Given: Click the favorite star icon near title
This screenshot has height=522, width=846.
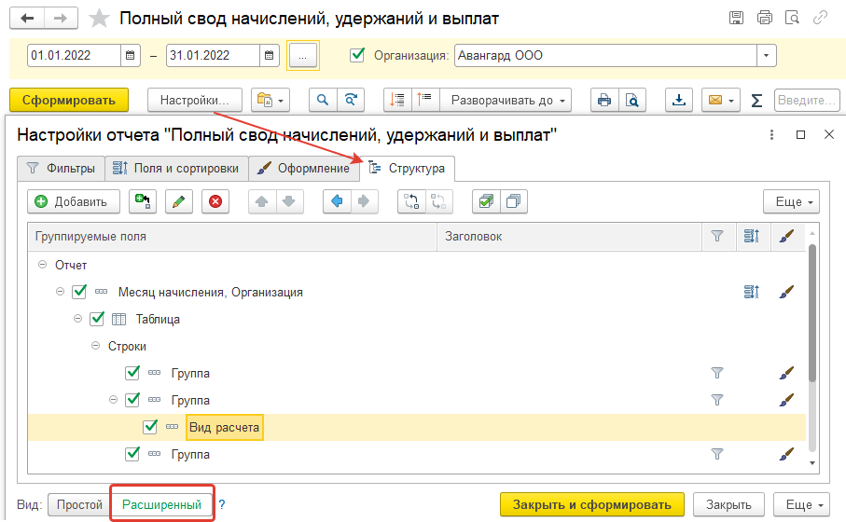Looking at the screenshot, I should (98, 19).
